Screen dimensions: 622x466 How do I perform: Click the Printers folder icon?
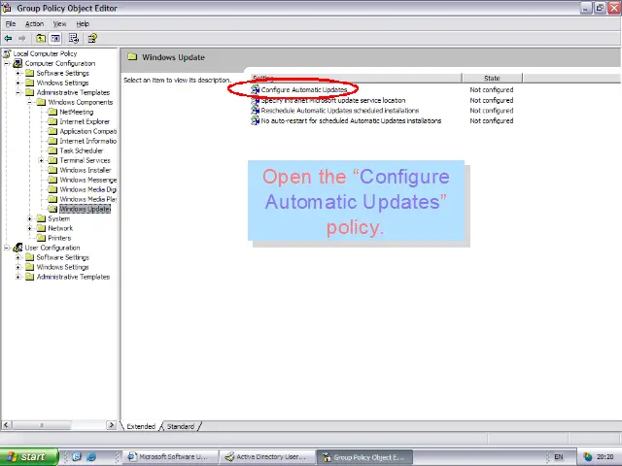tap(41, 238)
